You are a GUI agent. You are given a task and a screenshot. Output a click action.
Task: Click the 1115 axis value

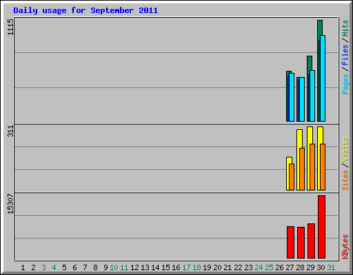pyautogui.click(x=10, y=27)
